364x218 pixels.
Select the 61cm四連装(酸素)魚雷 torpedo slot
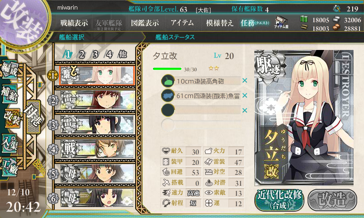pos(201,96)
